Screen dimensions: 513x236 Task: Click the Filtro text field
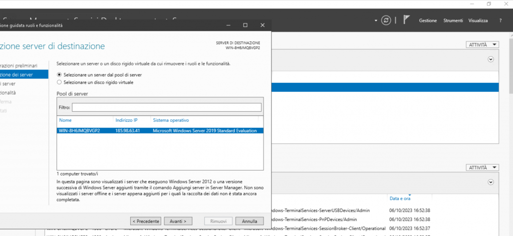167,107
